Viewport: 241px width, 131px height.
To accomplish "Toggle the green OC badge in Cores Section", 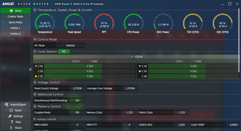I will pyautogui.click(x=64, y=51).
